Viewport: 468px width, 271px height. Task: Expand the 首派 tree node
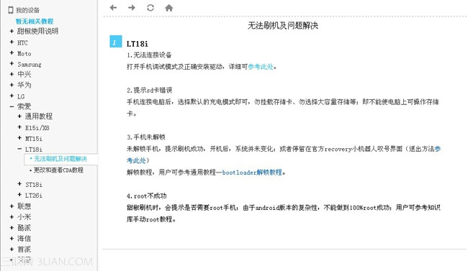coord(12,249)
